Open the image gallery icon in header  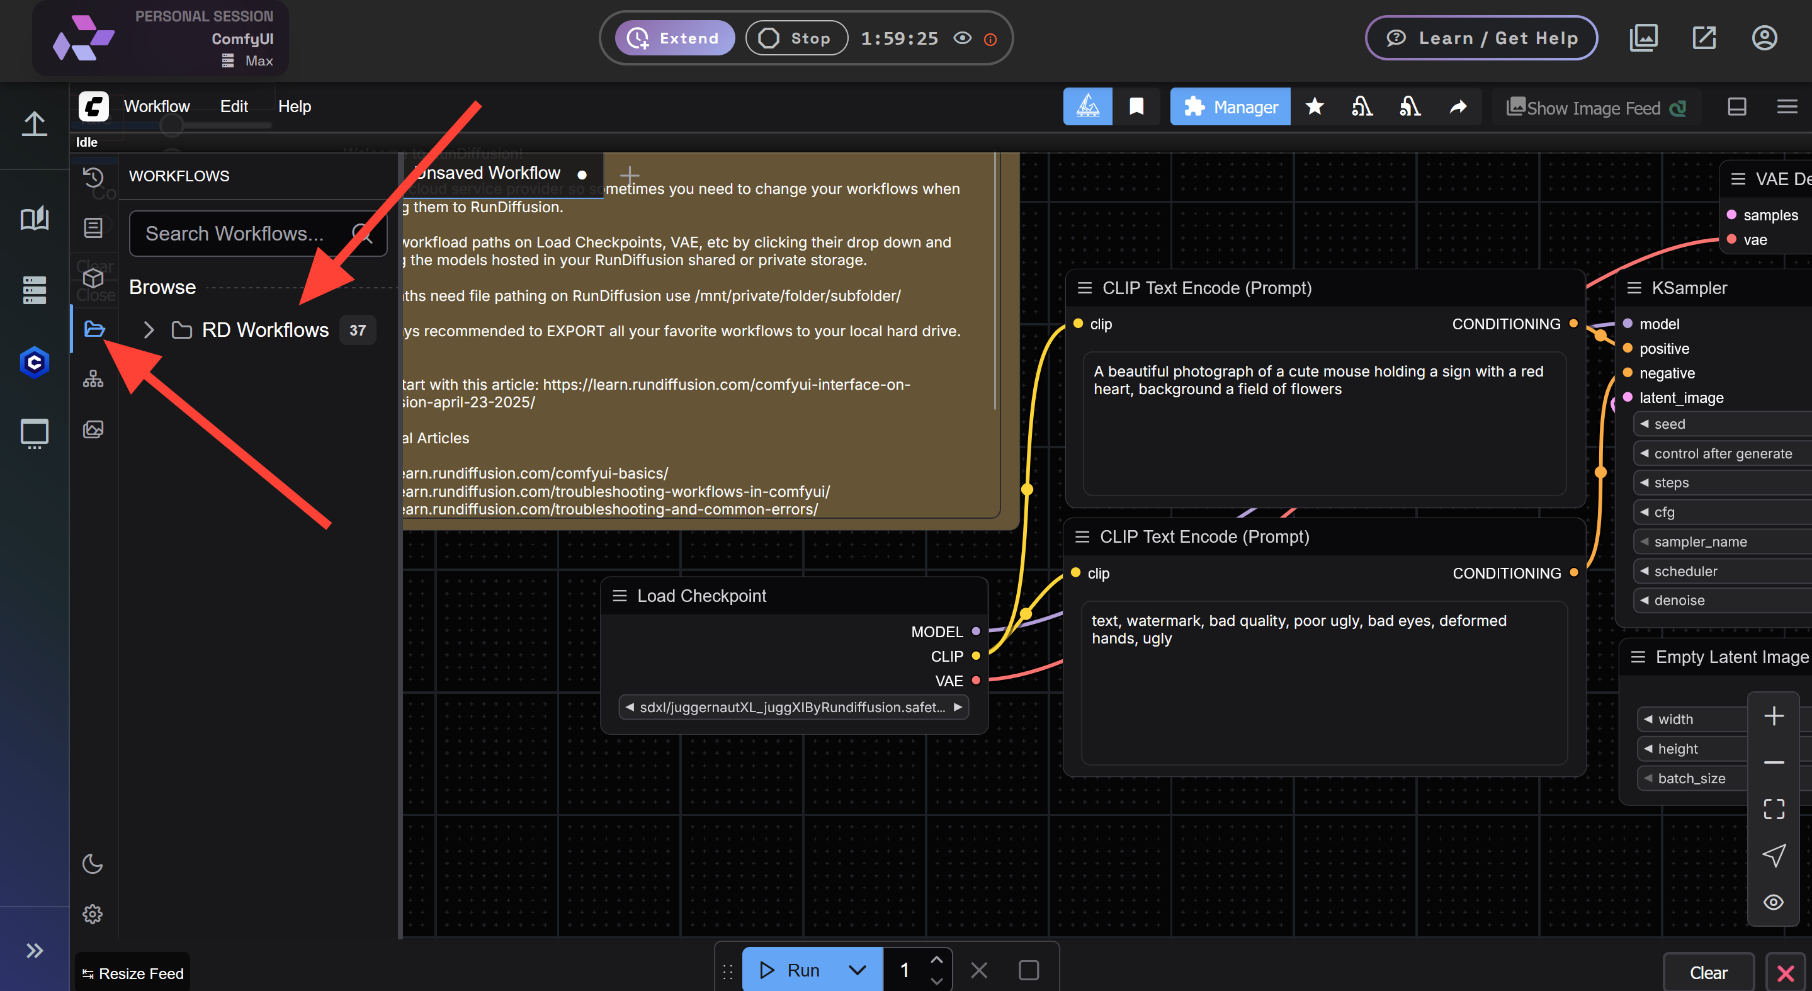point(1644,38)
